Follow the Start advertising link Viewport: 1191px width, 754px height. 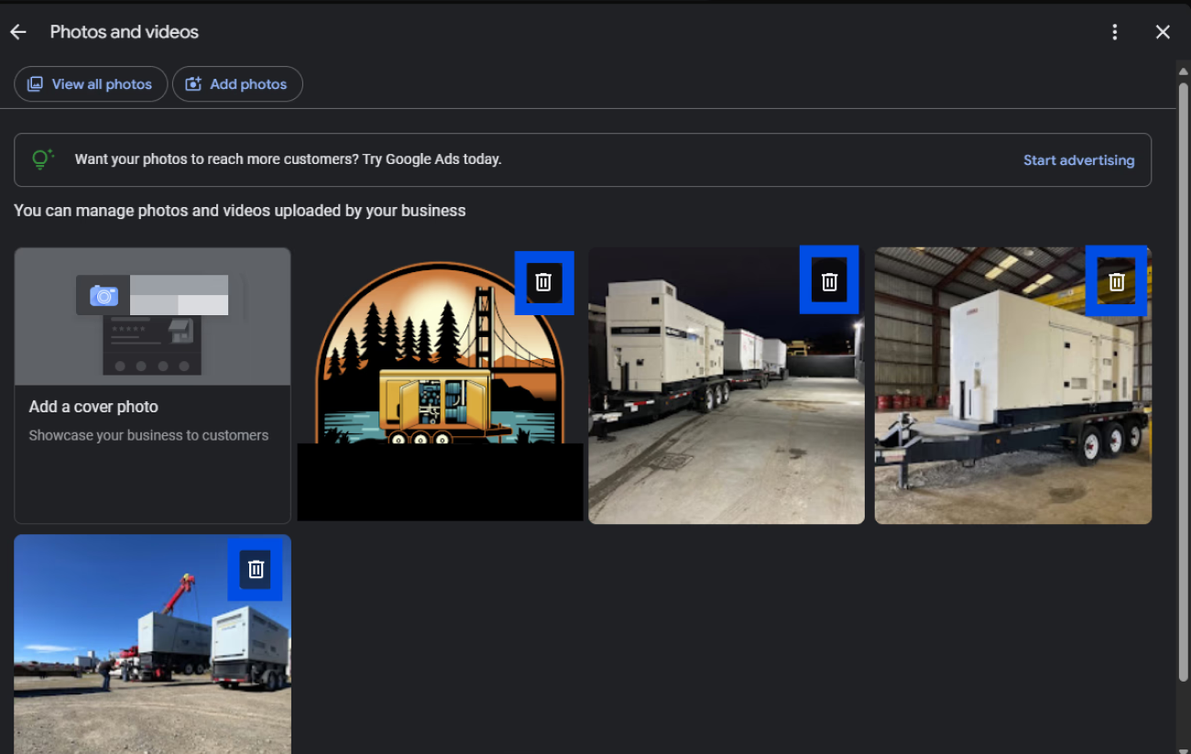coord(1078,160)
